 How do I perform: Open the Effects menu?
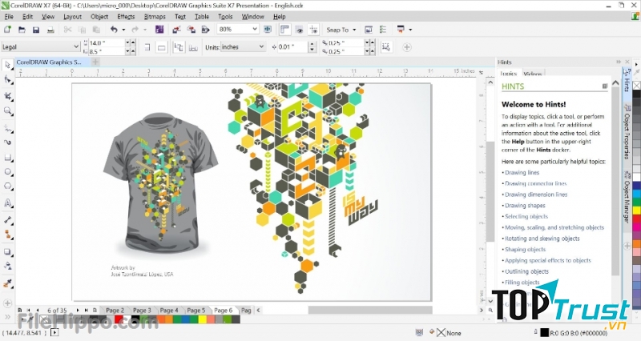tap(126, 17)
